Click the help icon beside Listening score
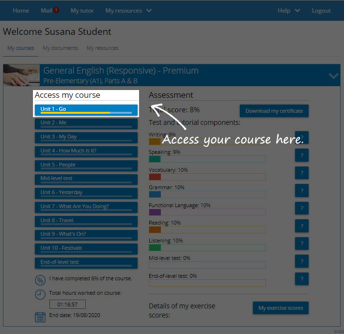The height and width of the screenshot is (334, 344). (301, 243)
